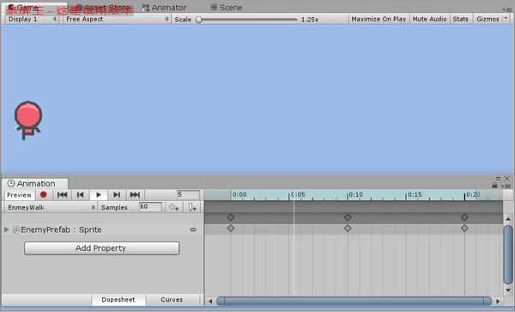
Task: Click the Add Property button
Action: tap(101, 248)
